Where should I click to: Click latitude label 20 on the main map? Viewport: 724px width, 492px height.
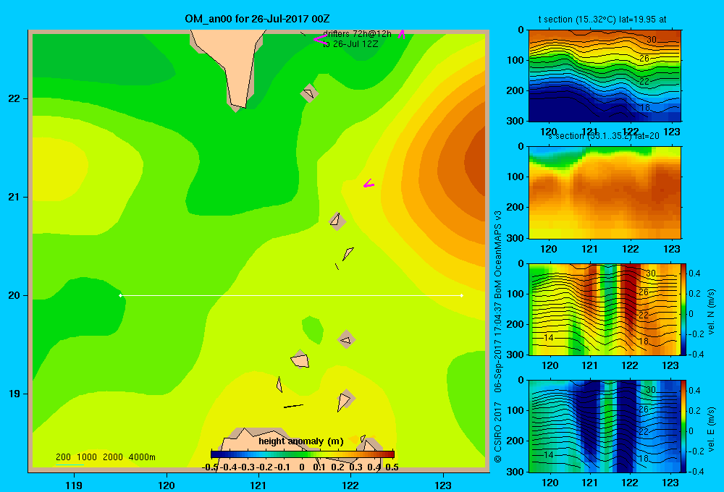click(14, 295)
